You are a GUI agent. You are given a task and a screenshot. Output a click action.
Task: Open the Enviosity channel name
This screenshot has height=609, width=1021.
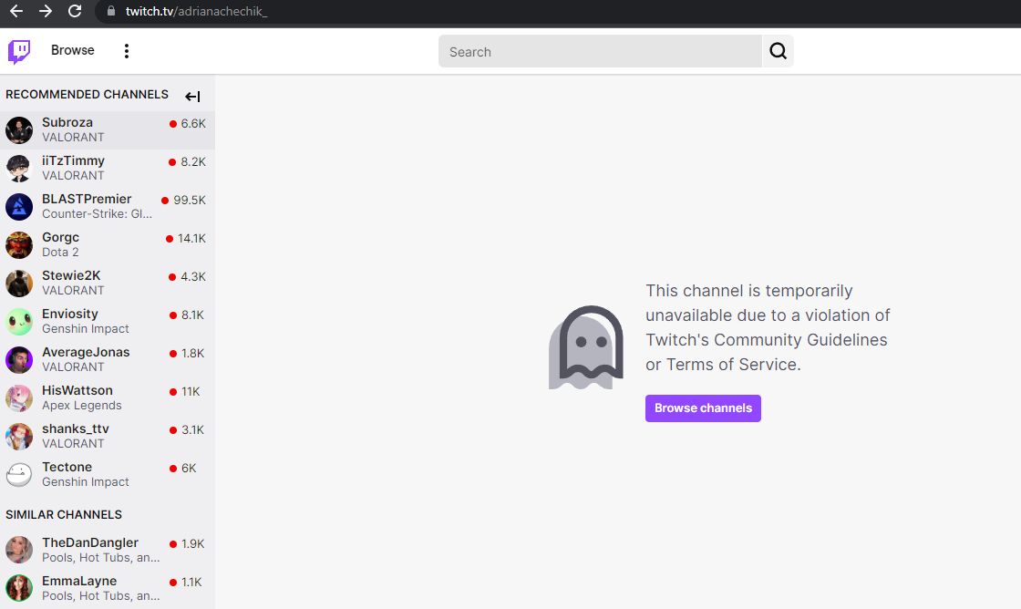pos(69,314)
